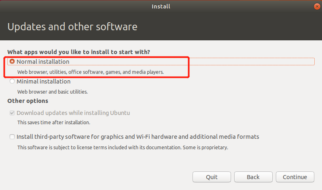The width and height of the screenshot is (322, 190).
Task: Click the Install title bar text
Action: [161, 6]
